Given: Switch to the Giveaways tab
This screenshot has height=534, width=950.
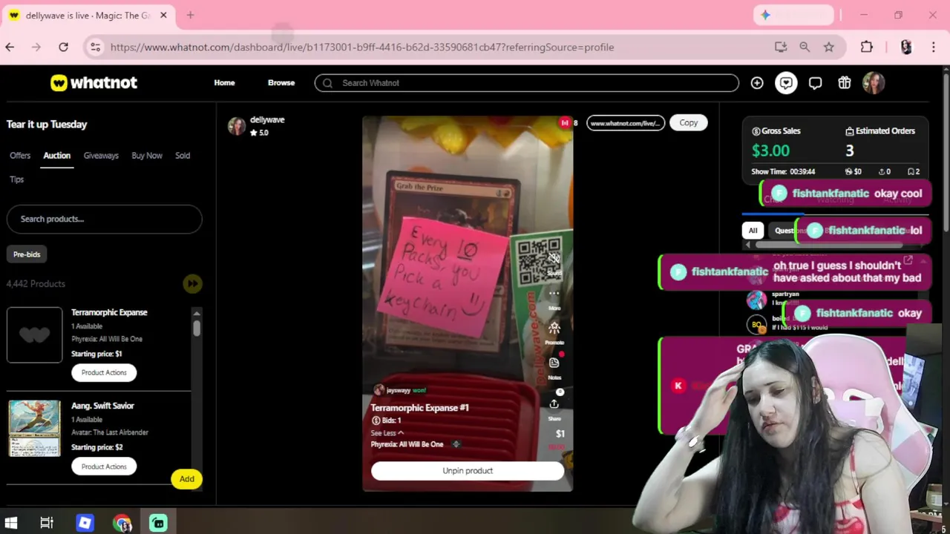Looking at the screenshot, I should (x=101, y=155).
